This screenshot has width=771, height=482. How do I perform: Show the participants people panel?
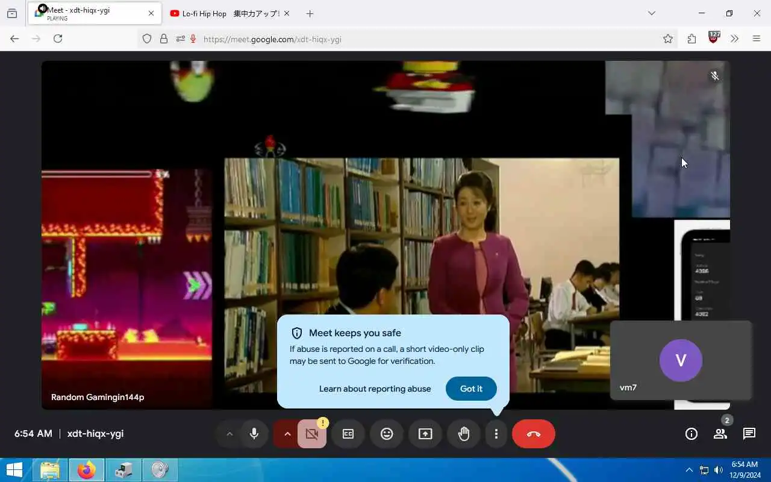click(720, 434)
